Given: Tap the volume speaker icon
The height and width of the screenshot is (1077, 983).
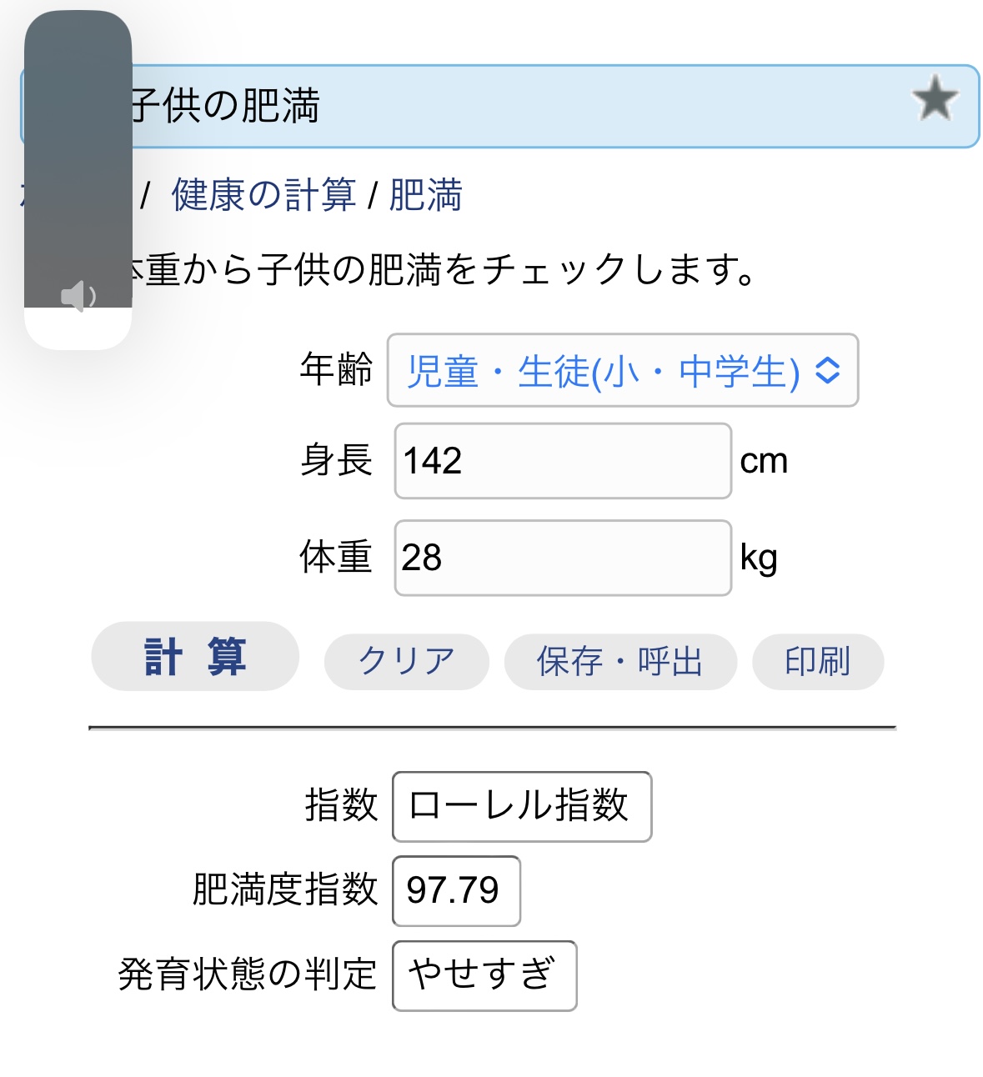Looking at the screenshot, I should (x=78, y=297).
